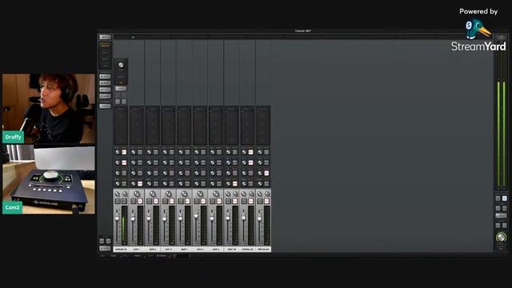The width and height of the screenshot is (512, 288).
Task: Toggle solo on the sixth channel strip
Action: (x=197, y=201)
